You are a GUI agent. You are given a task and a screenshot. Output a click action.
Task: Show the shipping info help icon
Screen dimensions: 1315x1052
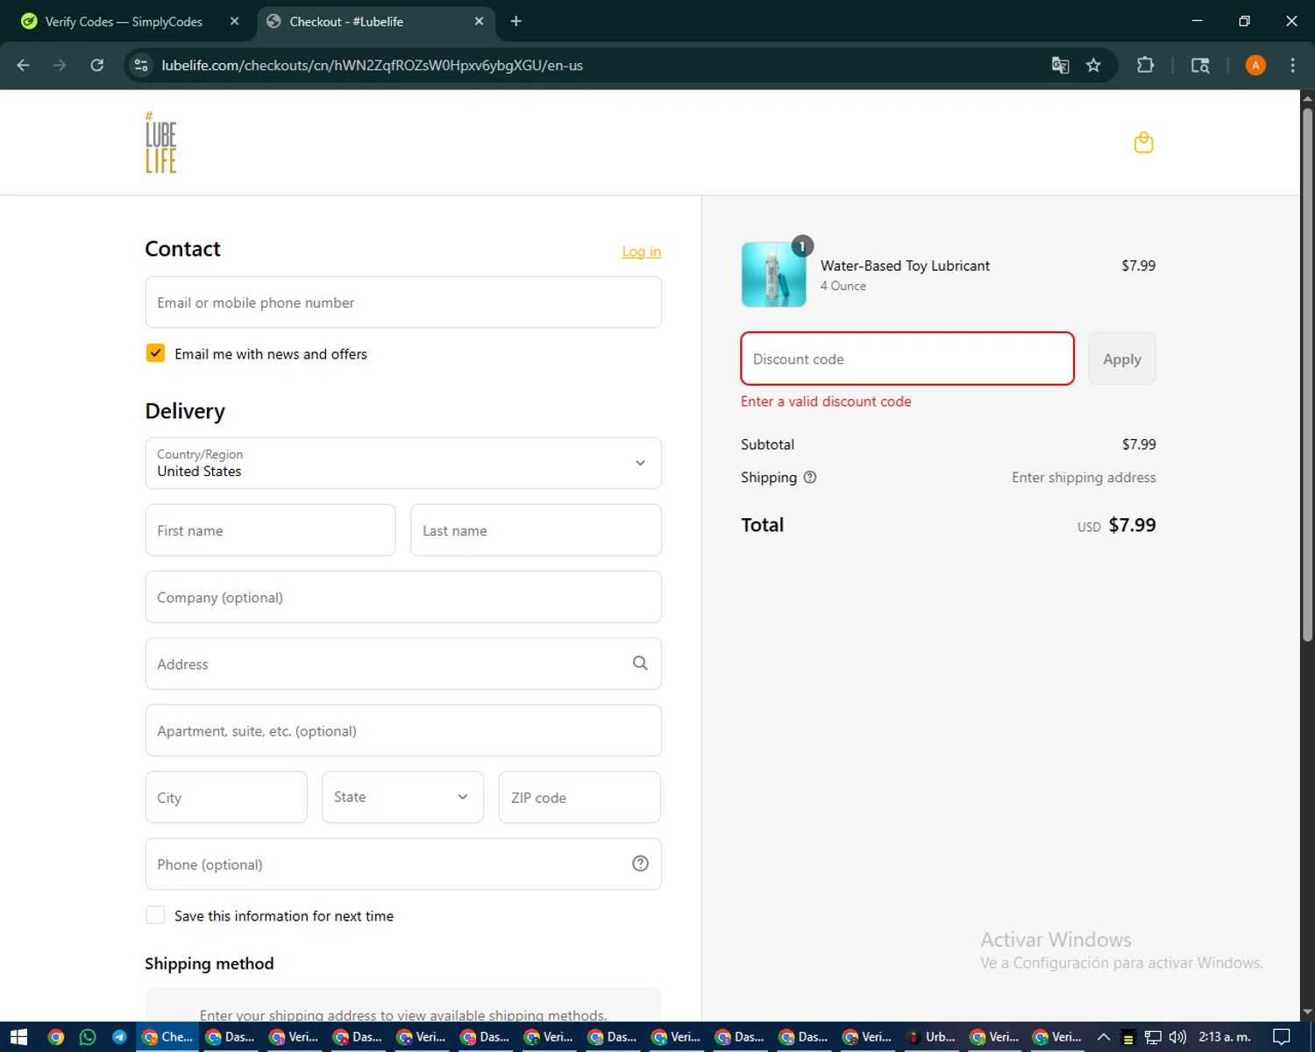pos(810,477)
